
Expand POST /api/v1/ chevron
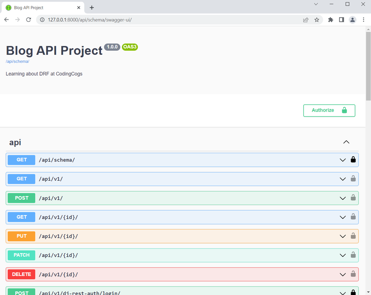pyautogui.click(x=343, y=198)
